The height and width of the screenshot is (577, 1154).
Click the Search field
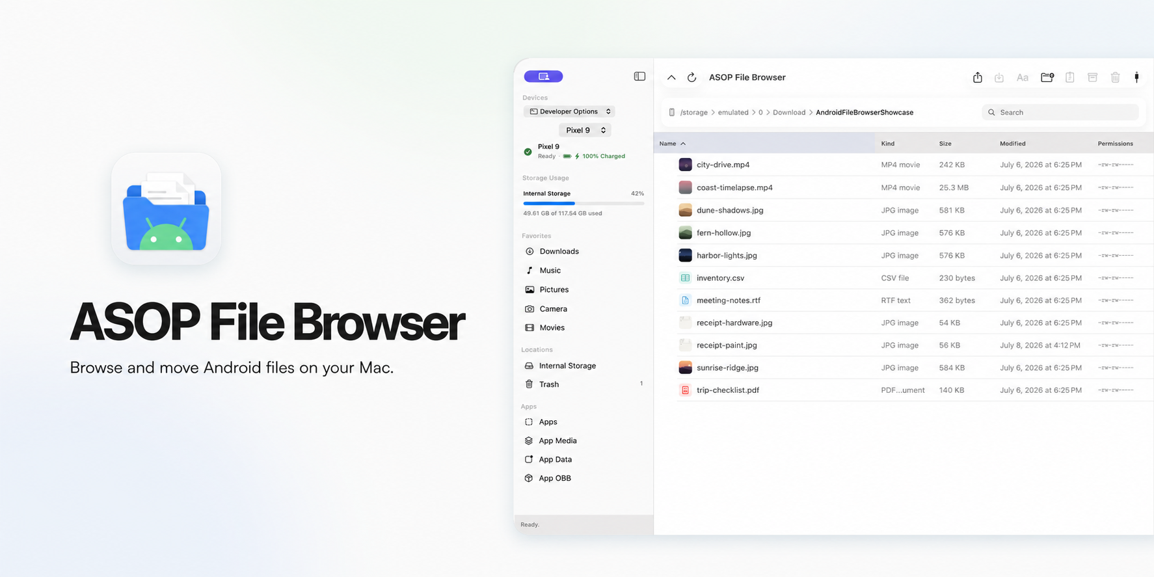pyautogui.click(x=1060, y=113)
